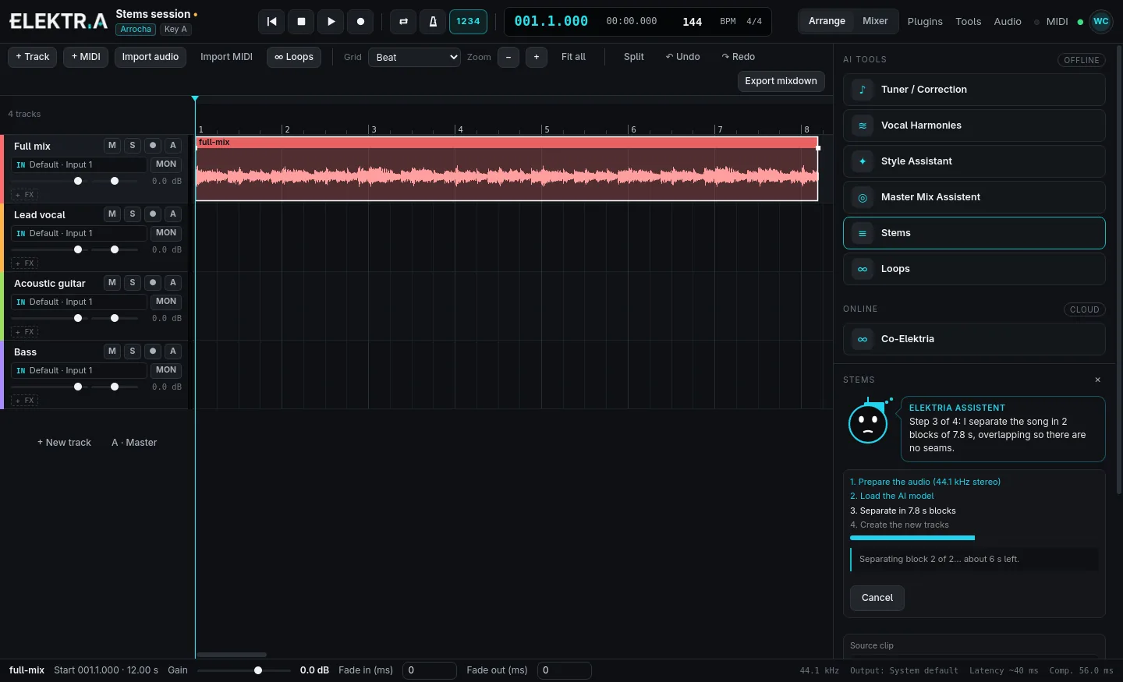The image size is (1123, 682).
Task: Open the Full mix input selector
Action: coord(79,164)
